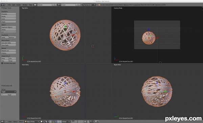Toggle Use Sketching Sessions checkbox
203x123 pixels.
2,63
